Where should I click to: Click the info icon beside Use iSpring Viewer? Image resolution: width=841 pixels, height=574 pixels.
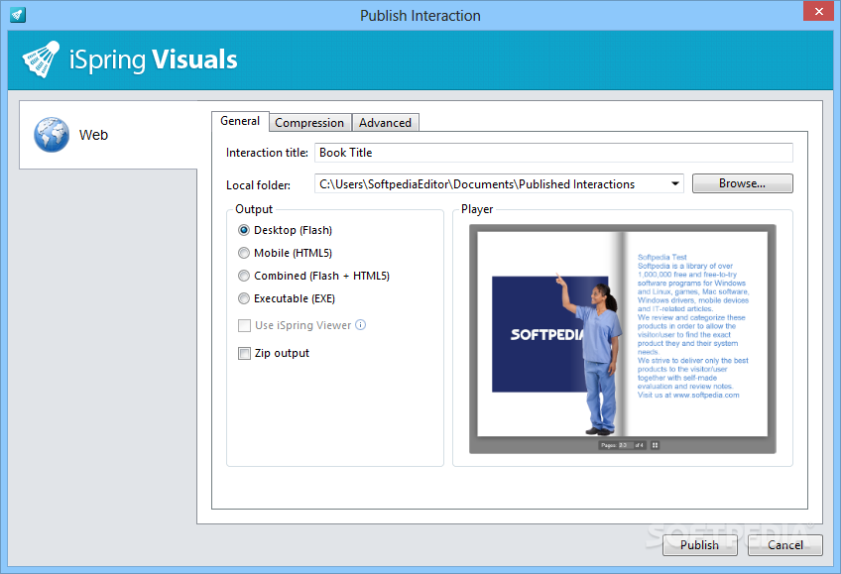pyautogui.click(x=360, y=325)
